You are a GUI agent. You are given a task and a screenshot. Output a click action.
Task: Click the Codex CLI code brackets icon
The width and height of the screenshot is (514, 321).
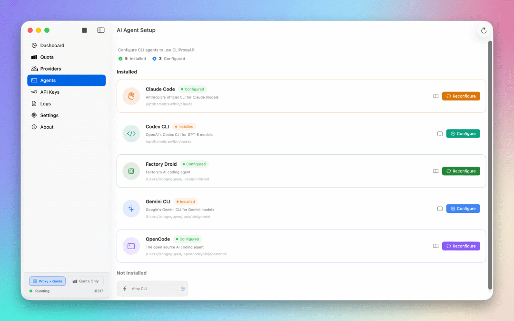tap(131, 133)
